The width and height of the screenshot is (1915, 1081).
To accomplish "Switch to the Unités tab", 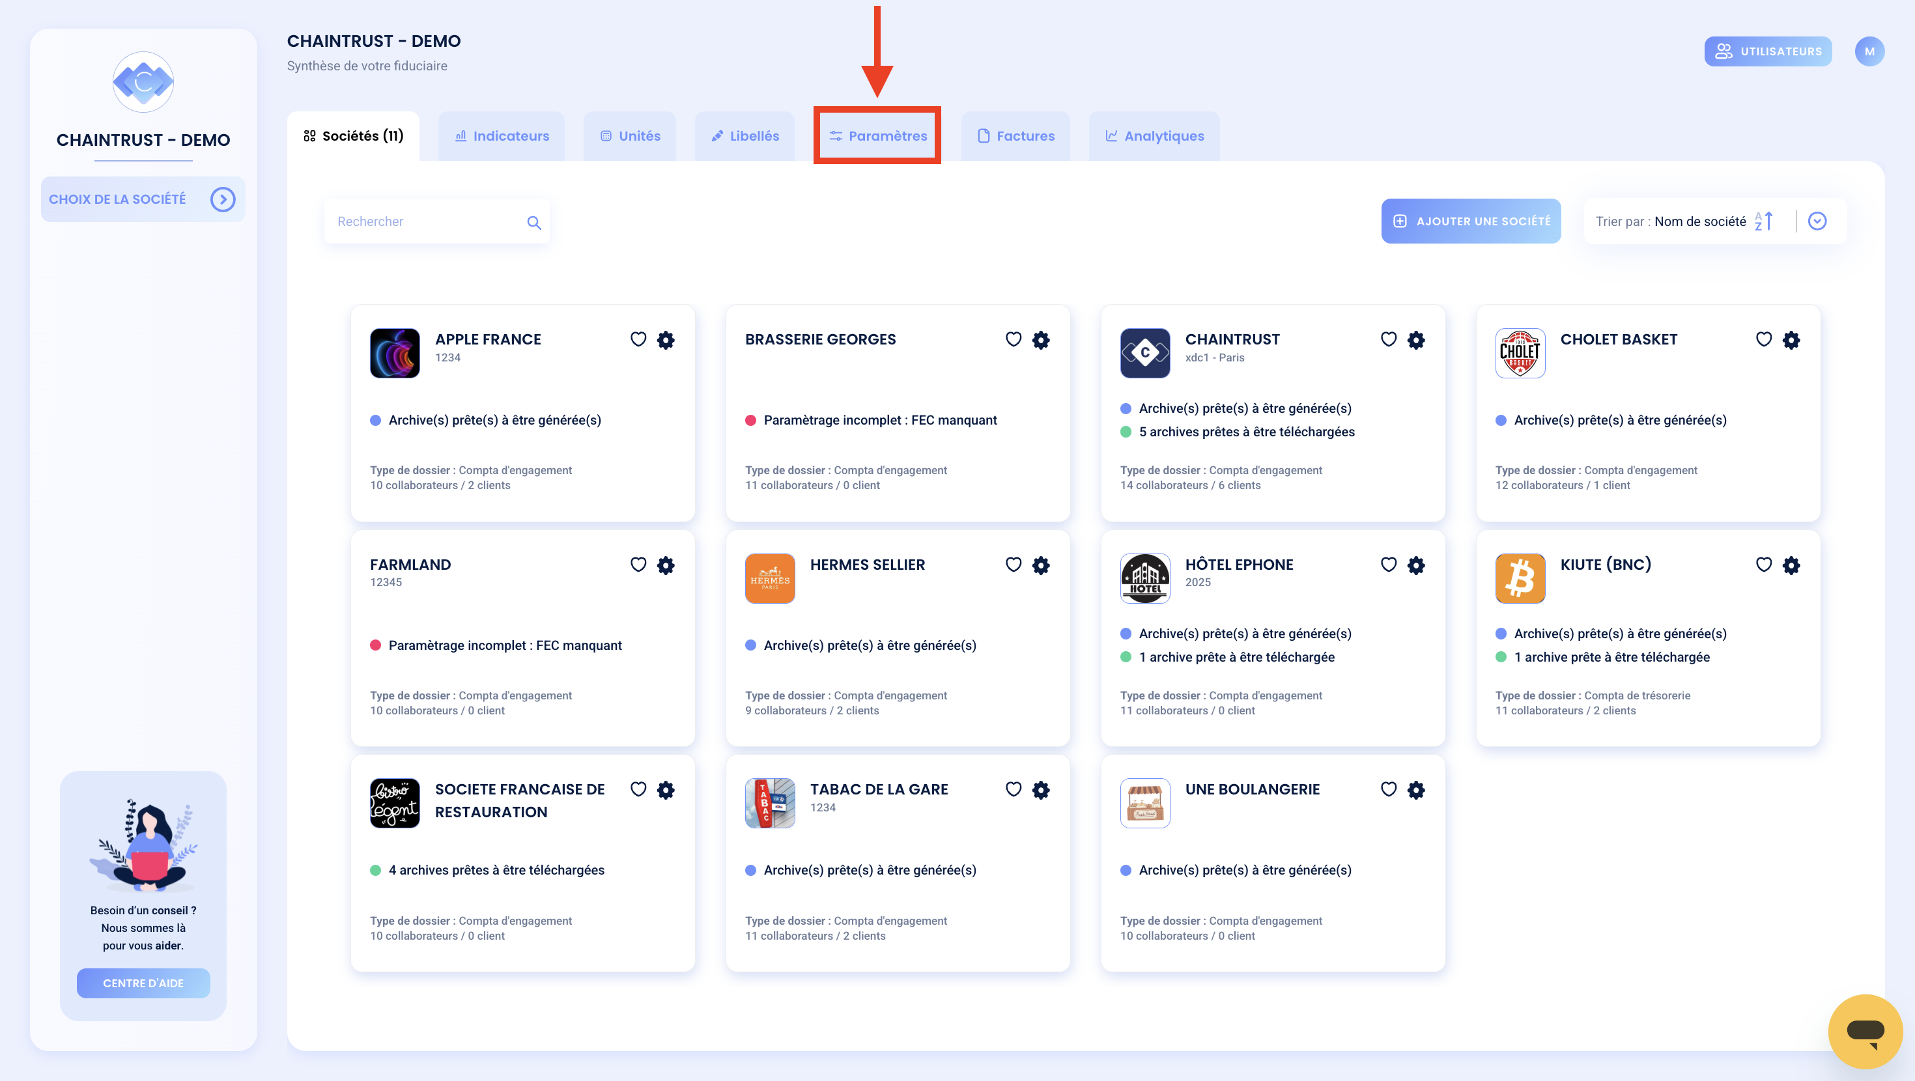I will (x=630, y=136).
